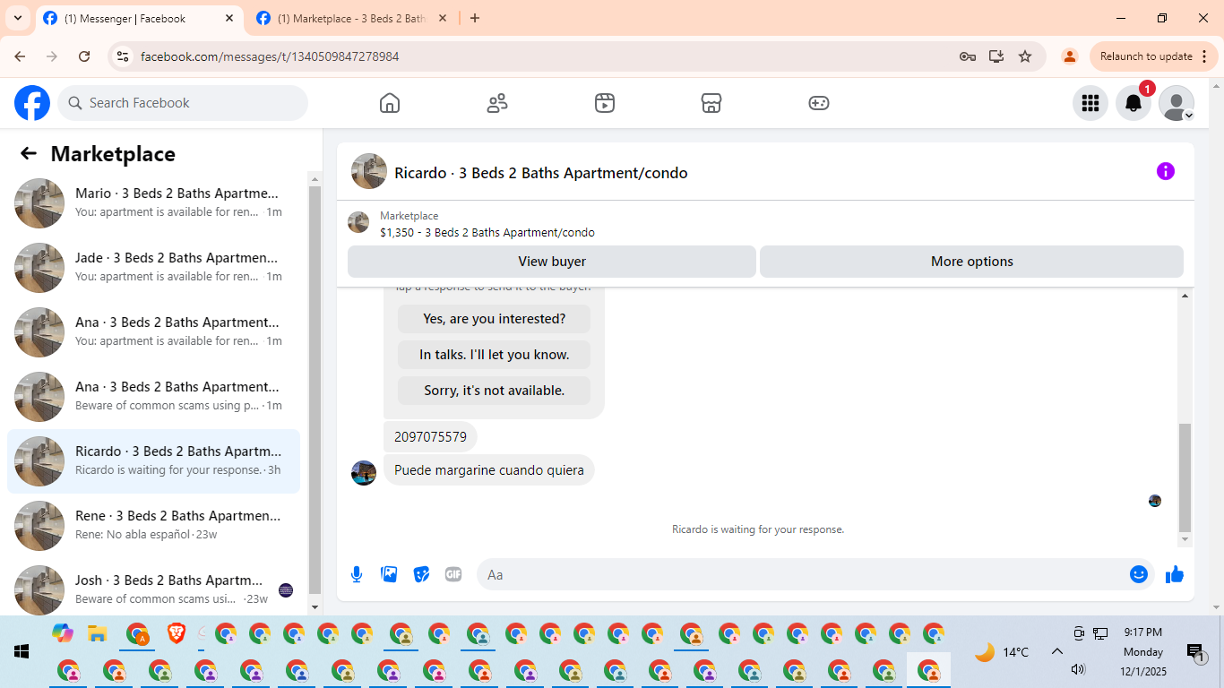Click the More options button

click(x=972, y=262)
